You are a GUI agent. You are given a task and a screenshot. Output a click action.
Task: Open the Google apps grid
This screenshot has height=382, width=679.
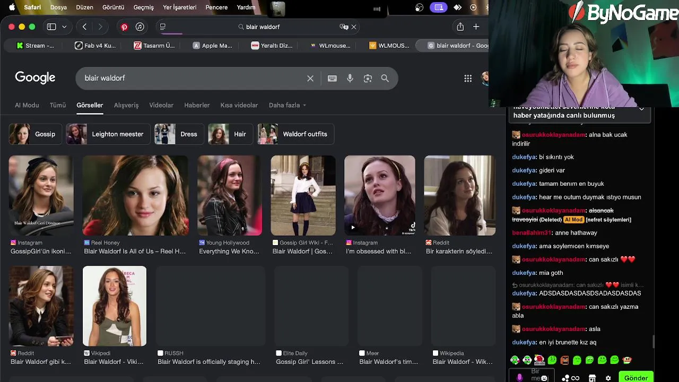pos(468,79)
